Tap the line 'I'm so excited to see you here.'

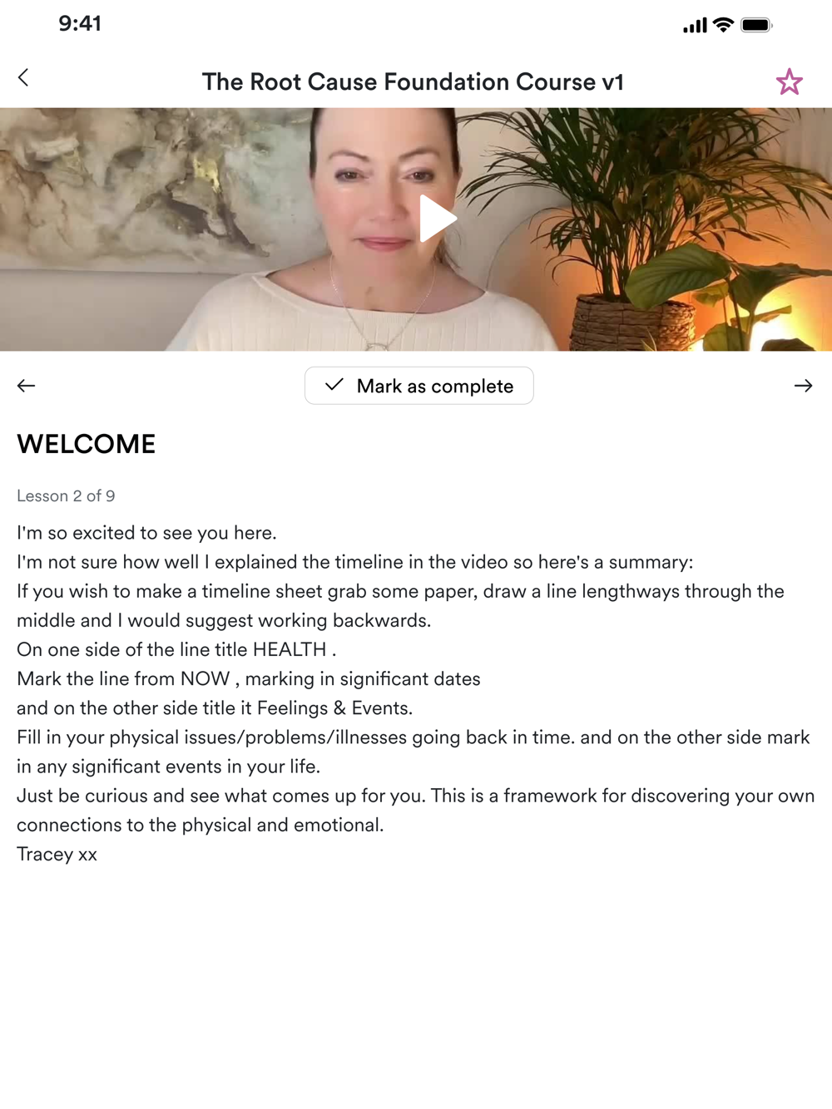click(x=146, y=533)
